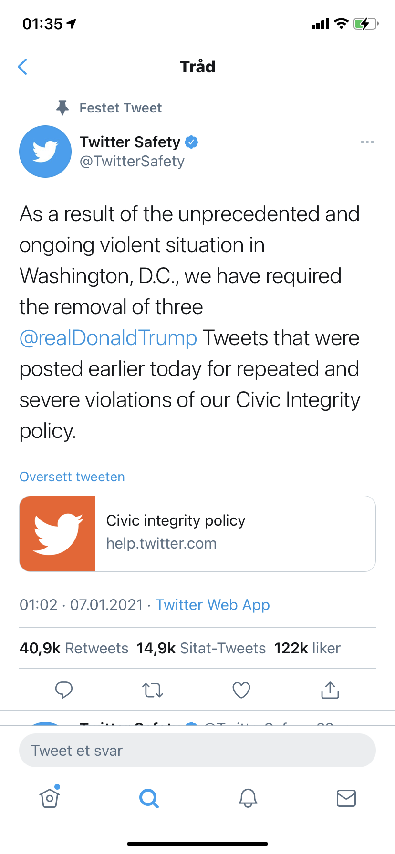Tap the back arrow to leave thread
Viewport: 395px width, 854px height.
(x=22, y=67)
